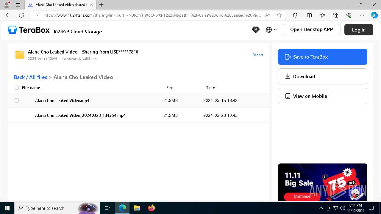Click View on Mobile button
Image resolution: width=381 pixels, height=214 pixels.
[323, 96]
